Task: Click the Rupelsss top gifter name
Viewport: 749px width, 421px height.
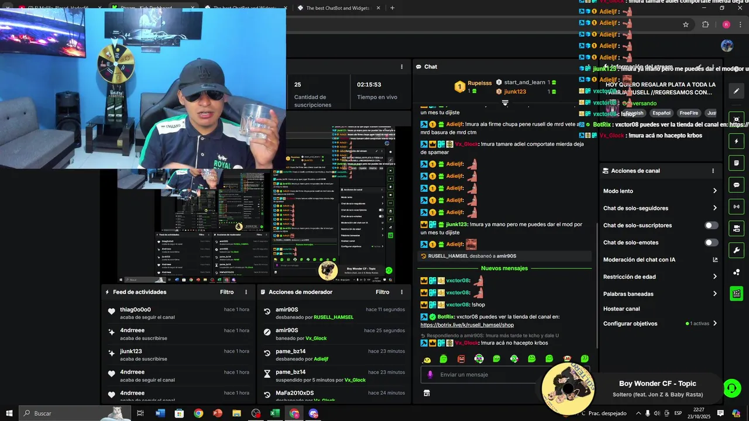Action: [480, 83]
